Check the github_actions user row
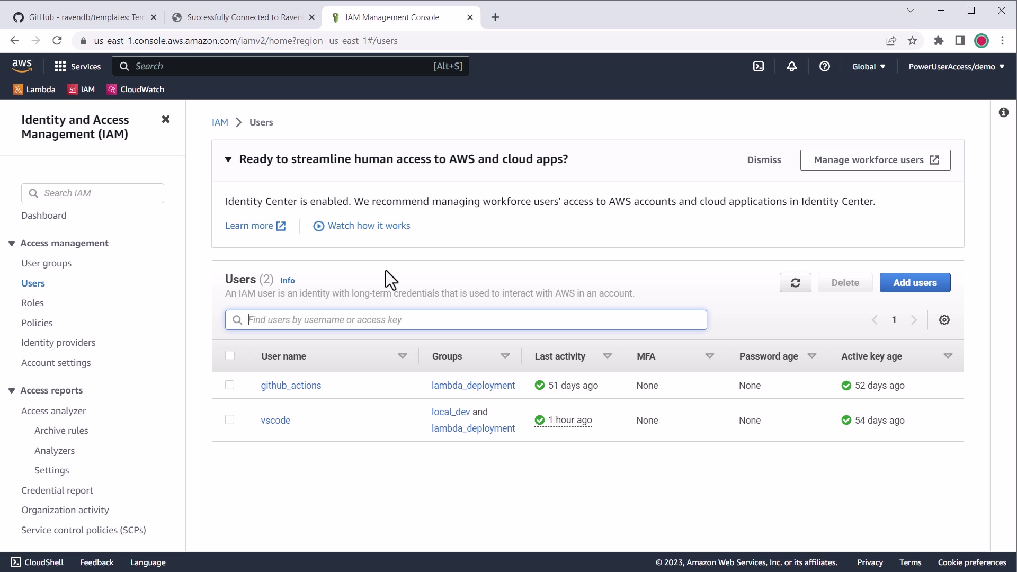1017x572 pixels. coord(229,385)
